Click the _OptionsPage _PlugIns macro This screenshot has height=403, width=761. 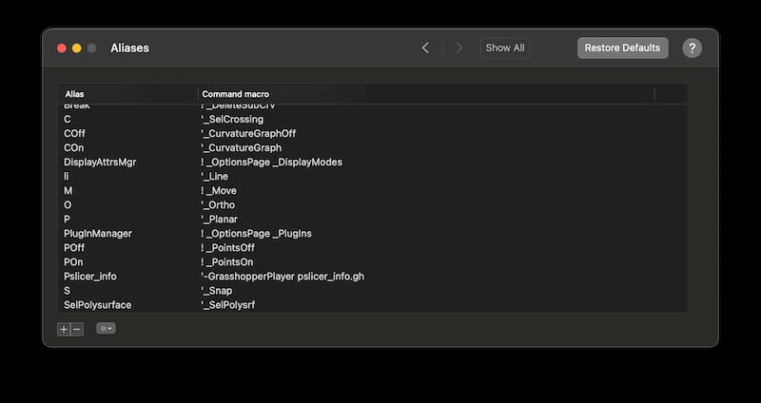click(256, 234)
